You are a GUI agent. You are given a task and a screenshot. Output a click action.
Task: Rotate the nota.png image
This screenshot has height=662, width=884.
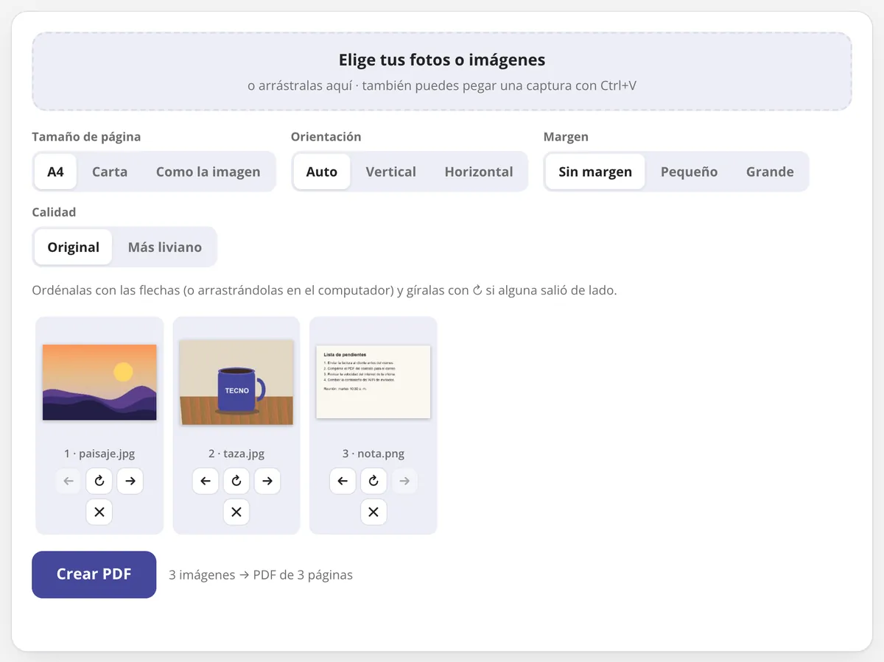pos(373,481)
